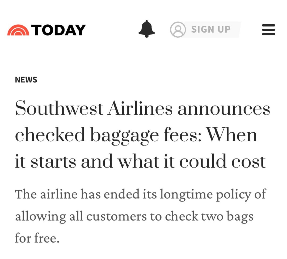The height and width of the screenshot is (259, 287).
Task: Click the TODAY wordmark text
Action: coord(59,30)
